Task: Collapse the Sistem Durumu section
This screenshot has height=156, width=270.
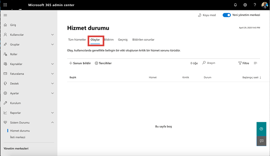Action: [x=52, y=123]
